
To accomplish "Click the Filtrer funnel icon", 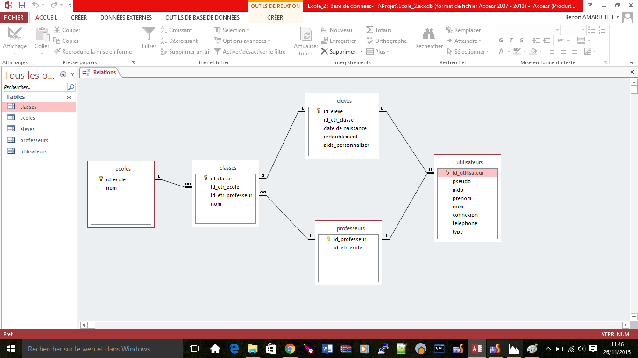I will 149,34.
